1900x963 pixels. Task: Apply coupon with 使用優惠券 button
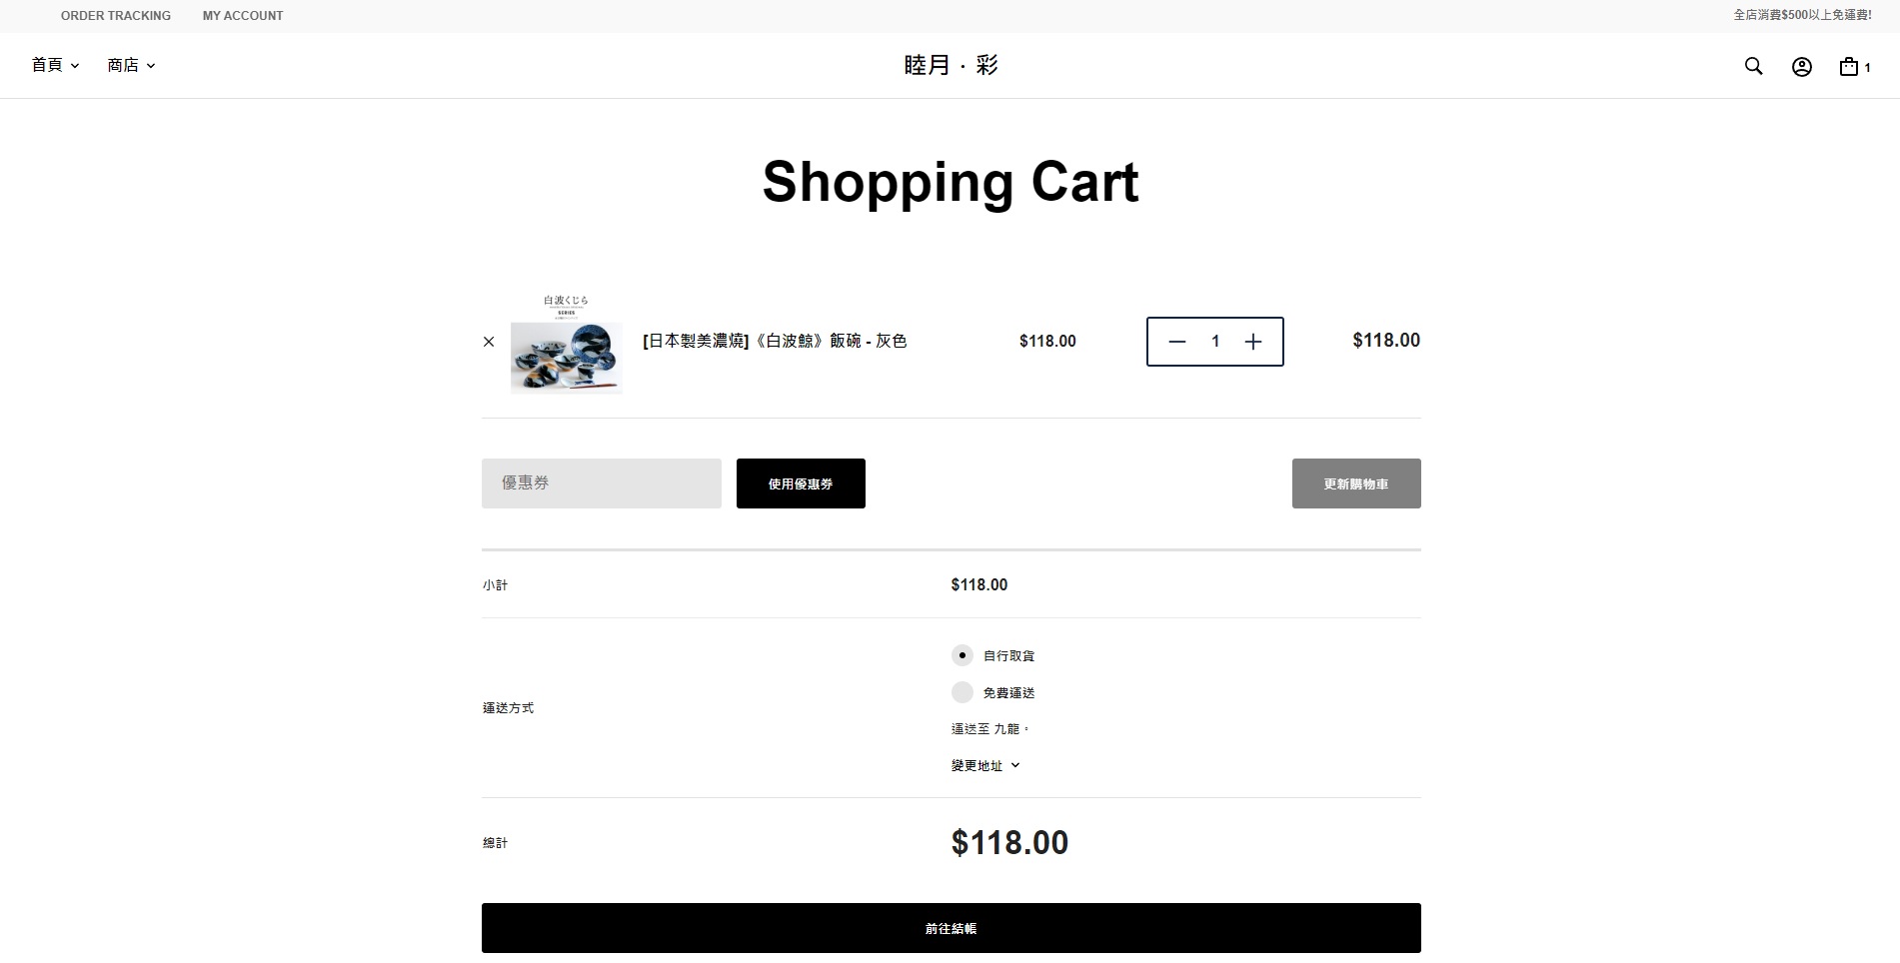pyautogui.click(x=801, y=483)
